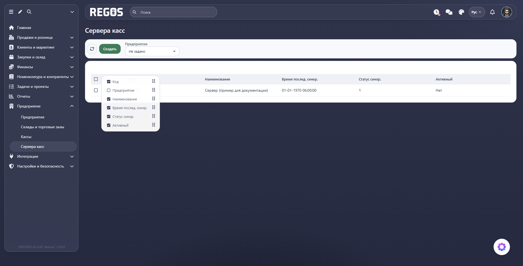Expand the Закупки и склад section
523x266 pixels.
tap(41, 57)
